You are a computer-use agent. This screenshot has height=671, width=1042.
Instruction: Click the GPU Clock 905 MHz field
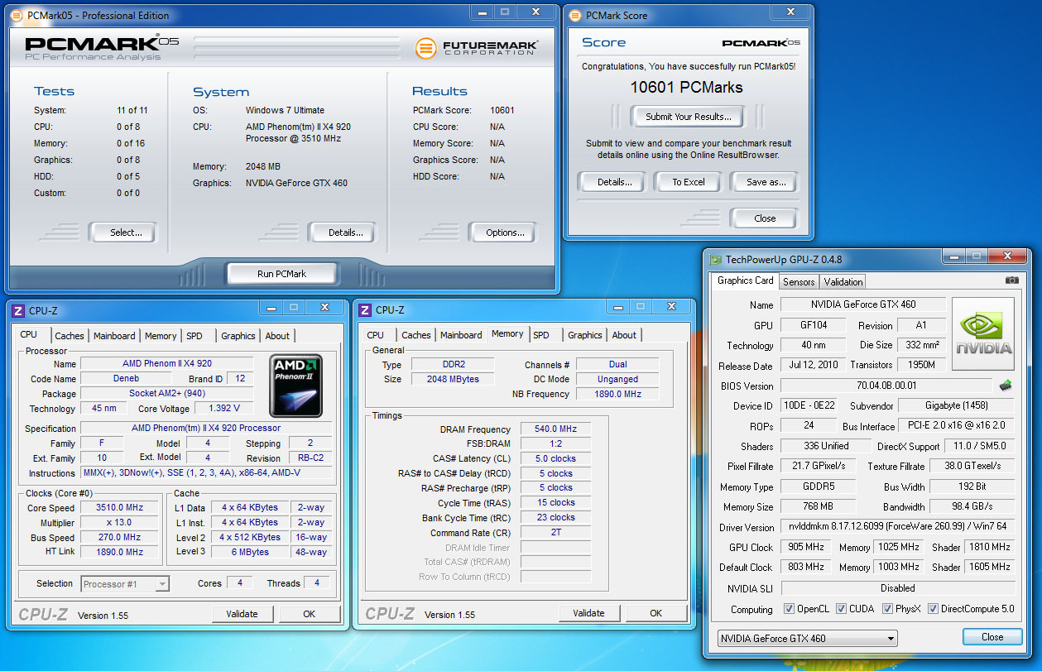[x=805, y=547]
